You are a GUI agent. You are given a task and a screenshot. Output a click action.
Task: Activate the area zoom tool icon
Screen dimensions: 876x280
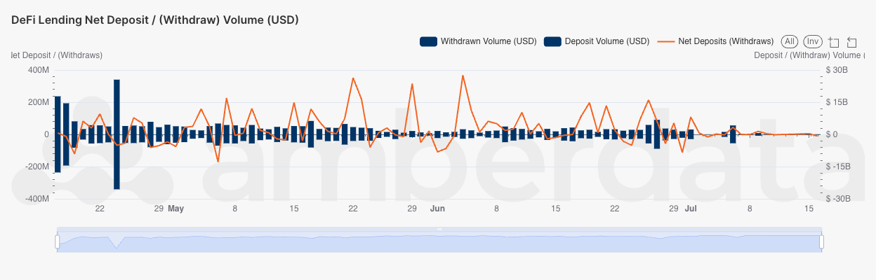pyautogui.click(x=834, y=42)
